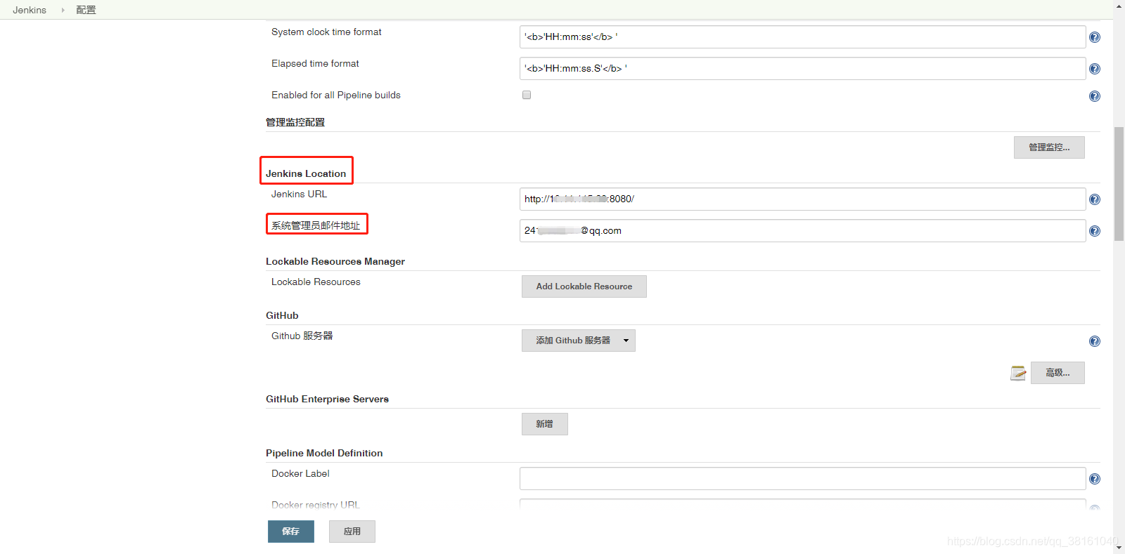The width and height of the screenshot is (1125, 554).
Task: Focus Jenkins URL input field
Action: tap(803, 199)
